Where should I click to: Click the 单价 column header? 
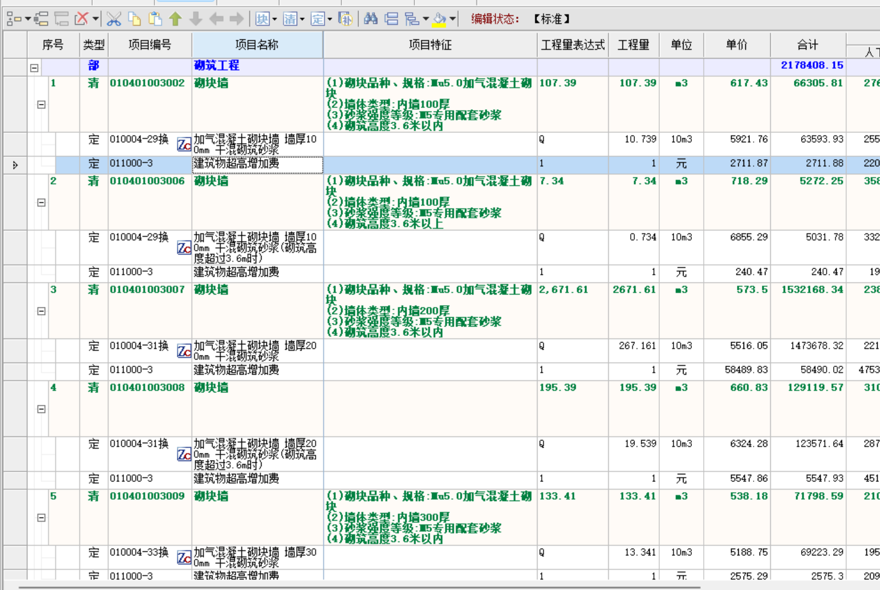coord(737,45)
